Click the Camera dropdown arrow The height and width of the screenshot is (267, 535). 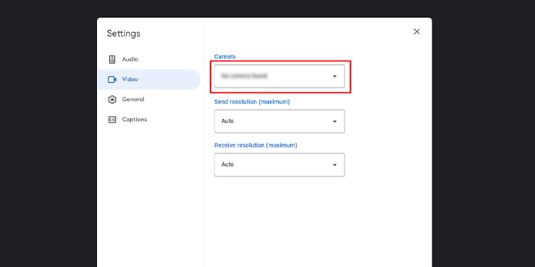click(335, 76)
